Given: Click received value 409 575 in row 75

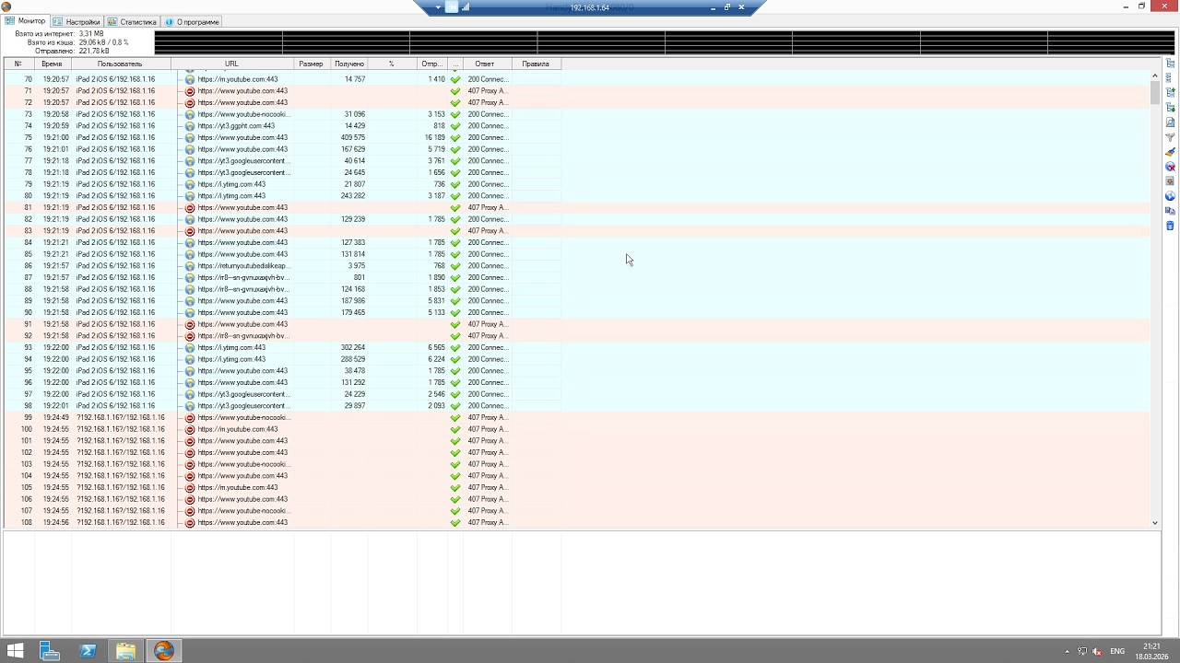Looking at the screenshot, I should point(353,138).
